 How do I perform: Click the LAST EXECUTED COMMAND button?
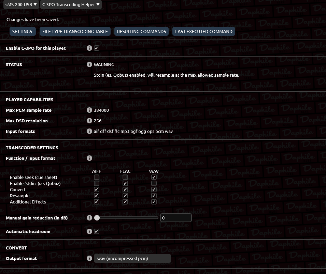click(x=204, y=32)
